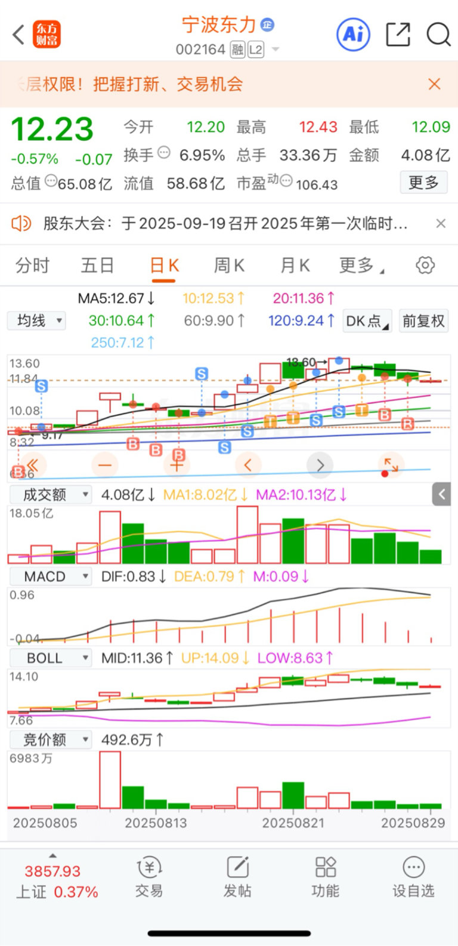This screenshot has width=458, height=946.
Task: Tap the double-left arrow on K chart
Action: click(33, 465)
